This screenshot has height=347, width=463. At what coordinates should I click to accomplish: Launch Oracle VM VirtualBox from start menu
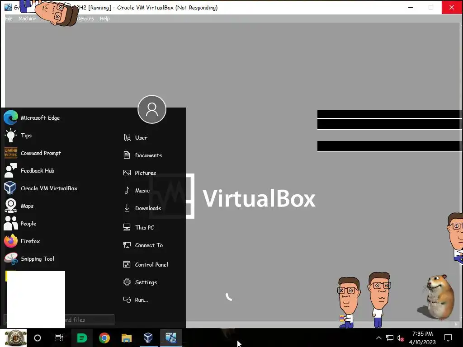pyautogui.click(x=41, y=188)
